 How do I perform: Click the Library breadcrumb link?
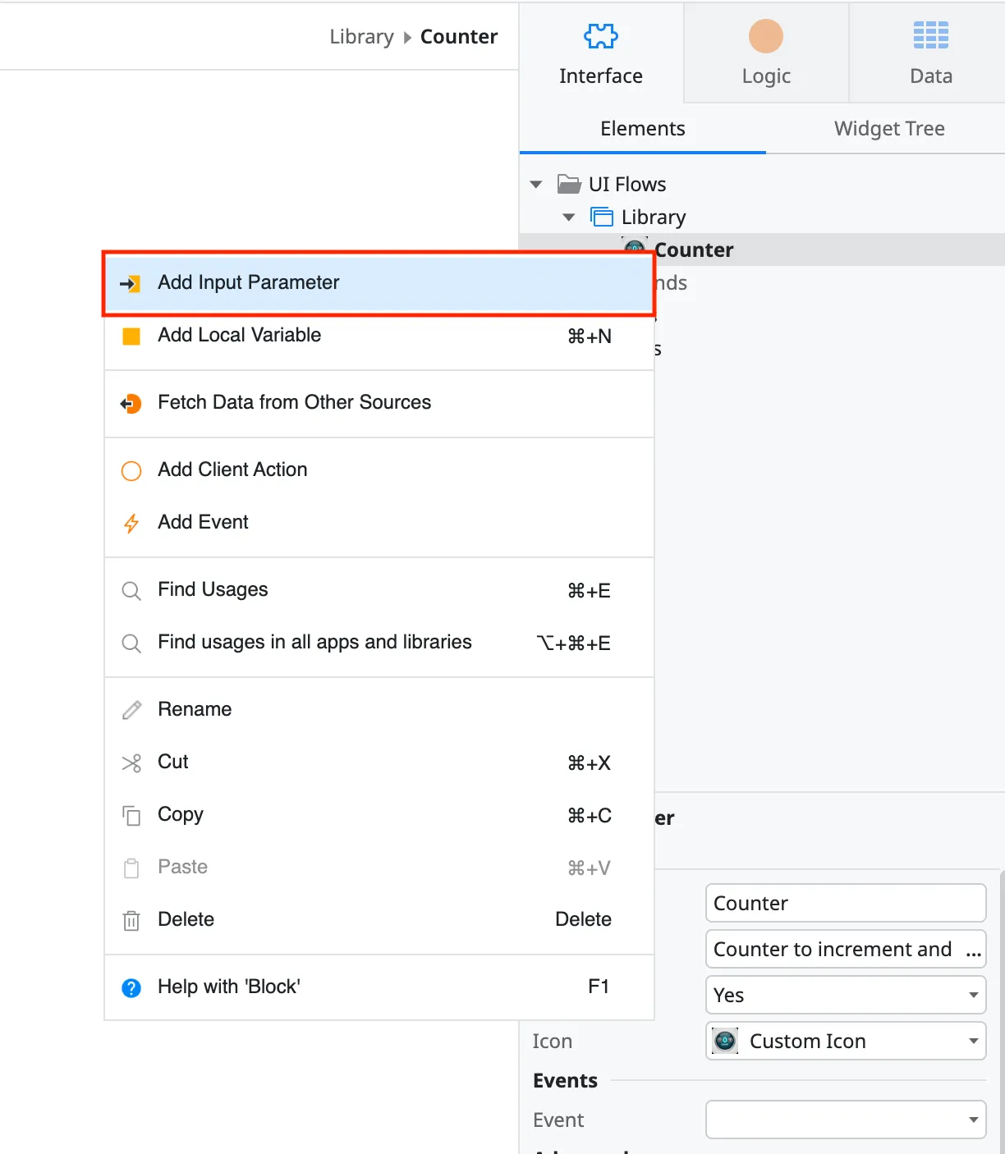coord(361,36)
